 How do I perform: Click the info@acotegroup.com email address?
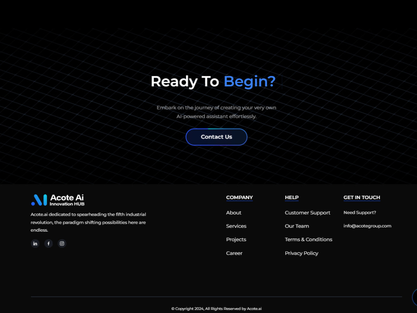click(367, 226)
